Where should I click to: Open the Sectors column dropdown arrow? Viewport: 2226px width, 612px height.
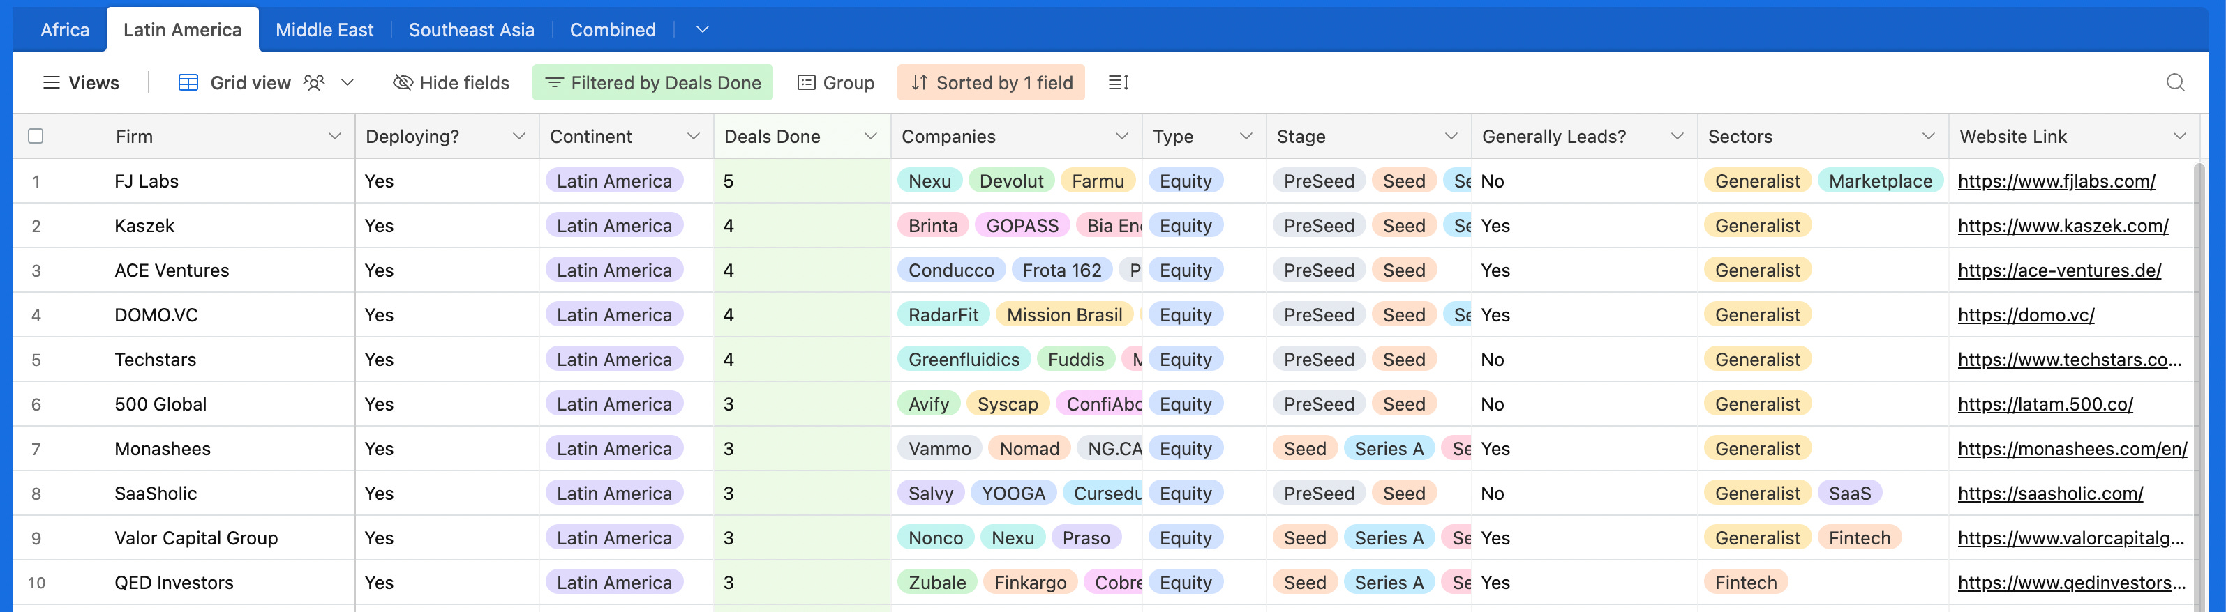[x=1928, y=137]
